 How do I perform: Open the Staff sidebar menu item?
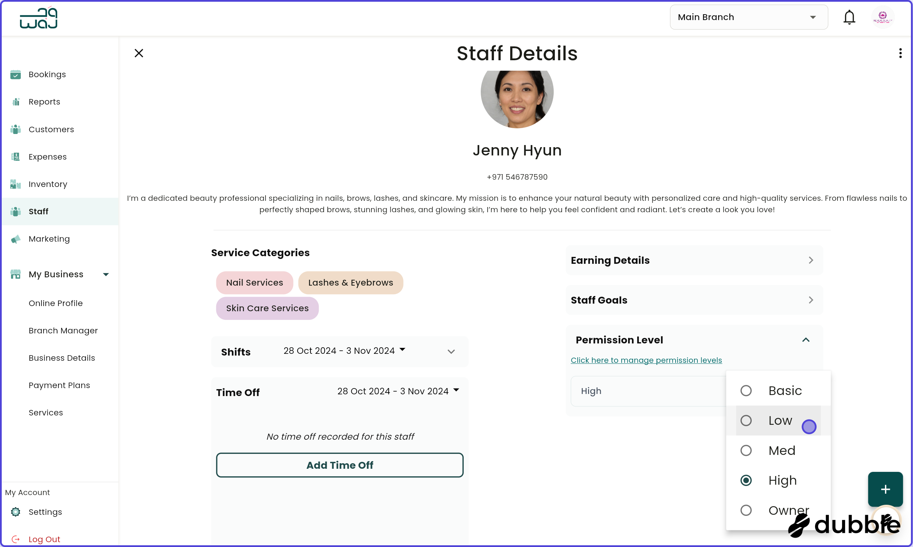click(x=38, y=211)
